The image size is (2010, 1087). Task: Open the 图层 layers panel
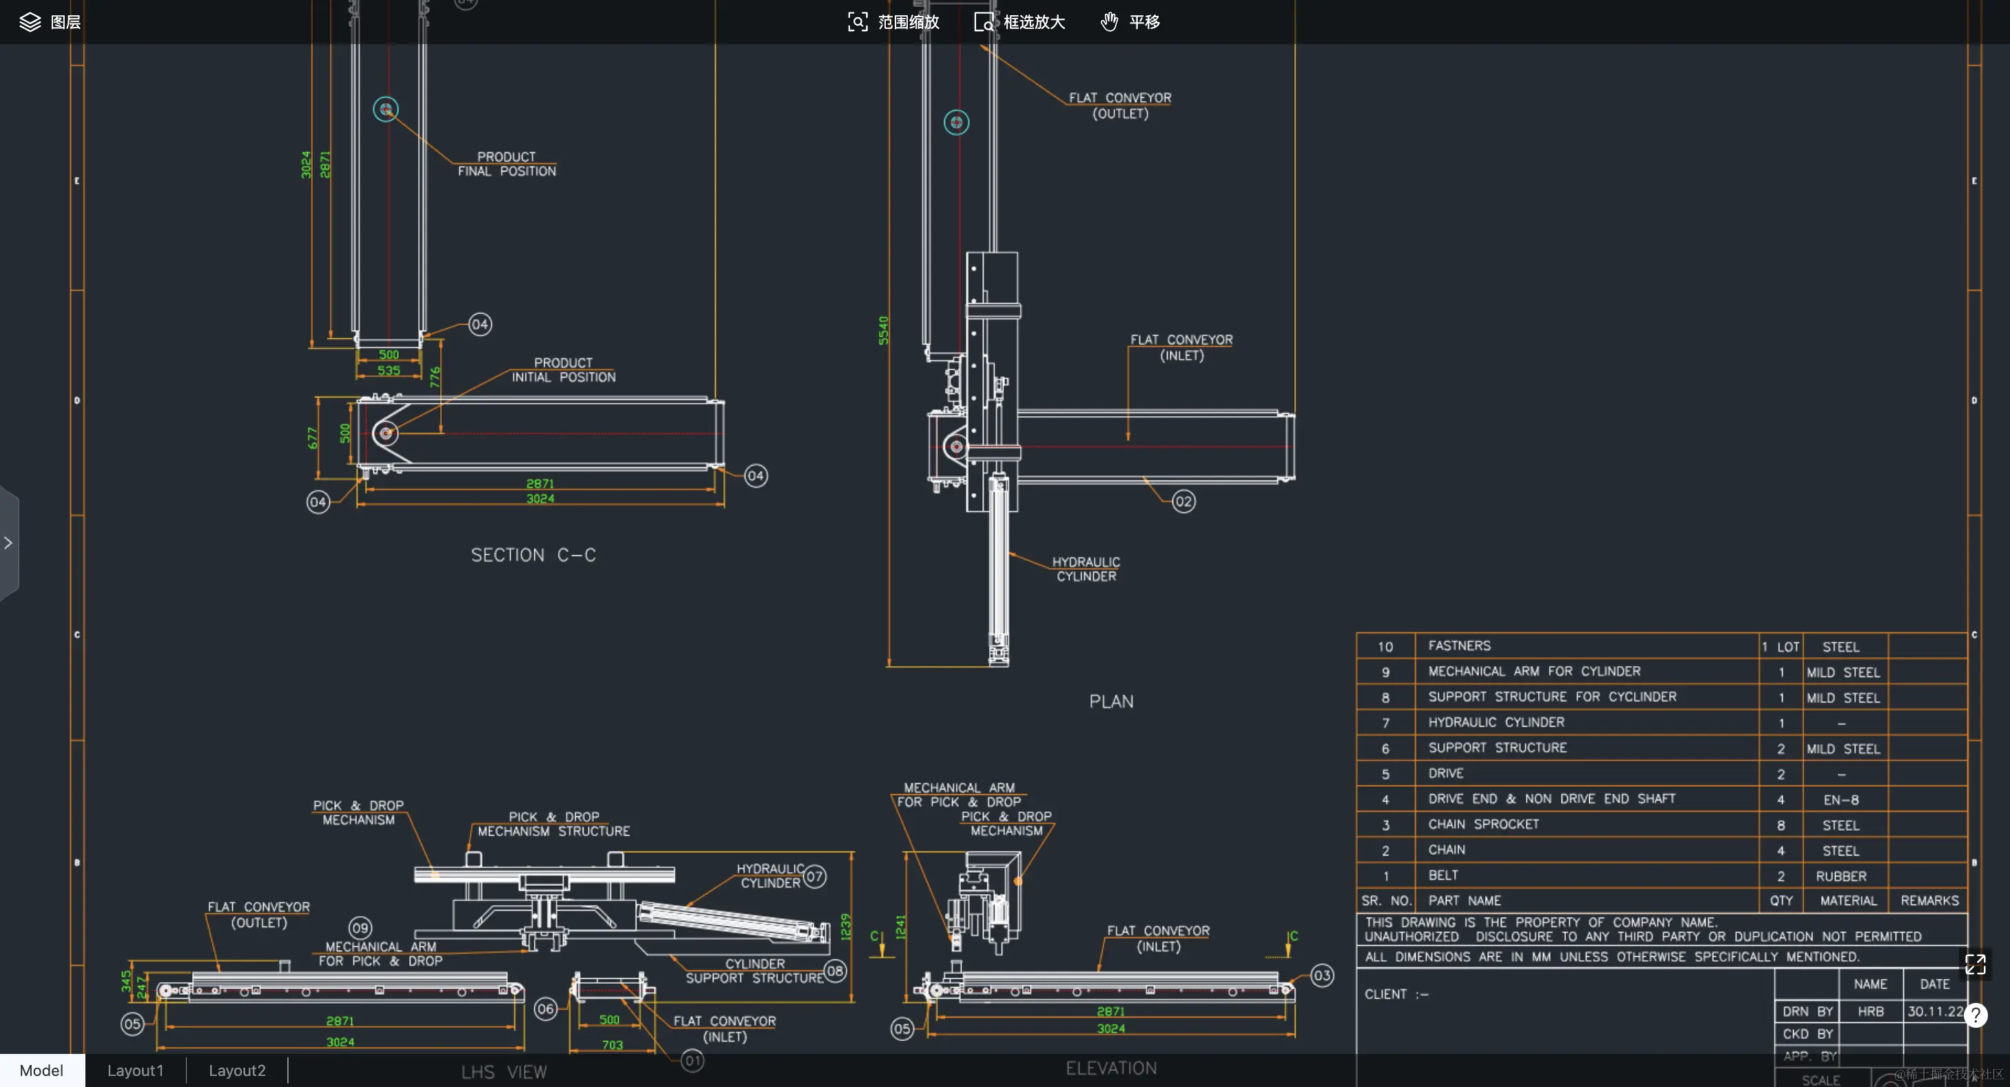50,22
